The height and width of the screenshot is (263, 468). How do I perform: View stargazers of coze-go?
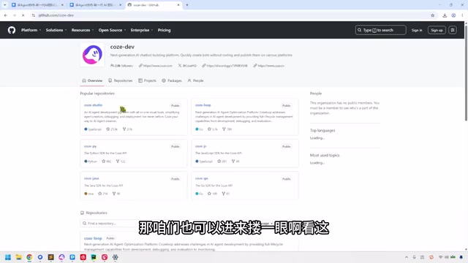(213, 194)
